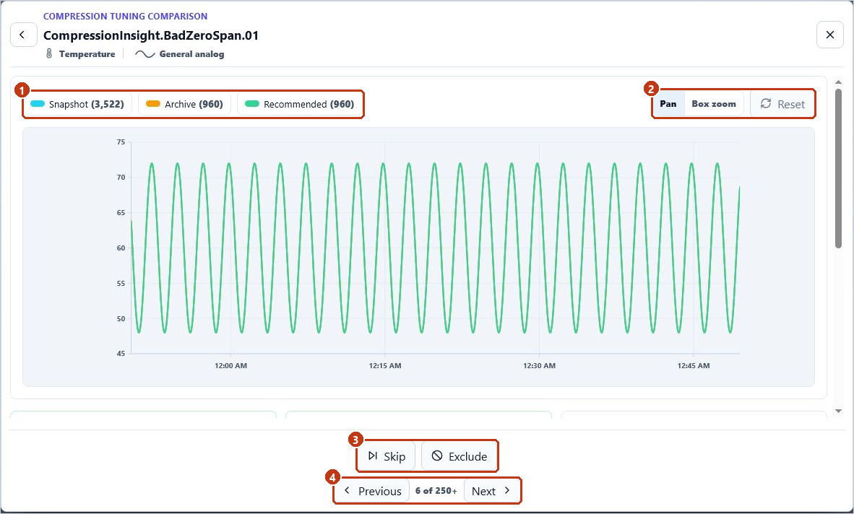The image size is (854, 514).
Task: Click the sine wave icon beside General analog
Action: pyautogui.click(x=145, y=54)
